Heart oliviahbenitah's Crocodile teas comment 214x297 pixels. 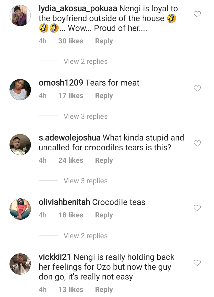197,208
